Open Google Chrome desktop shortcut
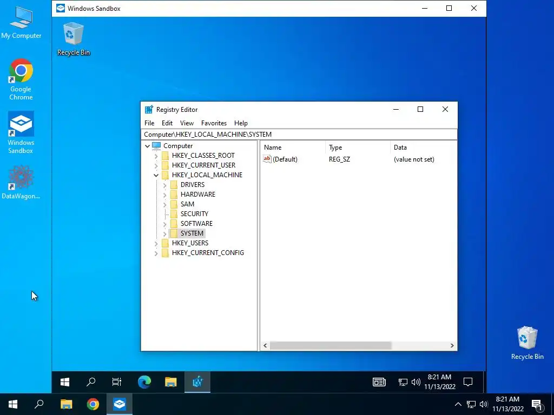This screenshot has height=415, width=554. point(21,79)
